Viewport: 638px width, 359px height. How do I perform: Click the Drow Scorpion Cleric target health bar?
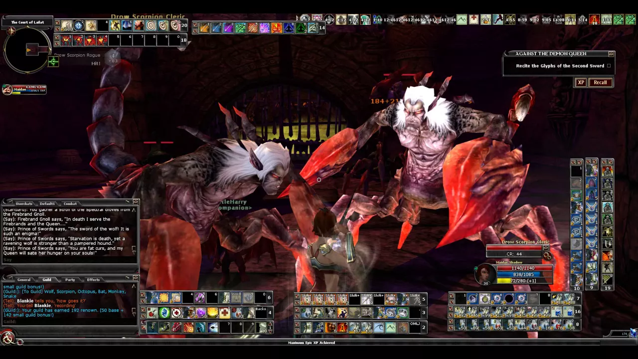pos(514,248)
